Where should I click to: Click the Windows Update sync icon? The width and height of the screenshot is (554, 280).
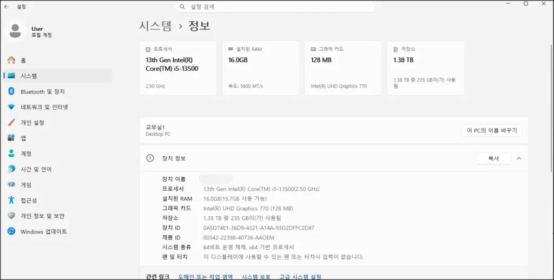(11, 231)
